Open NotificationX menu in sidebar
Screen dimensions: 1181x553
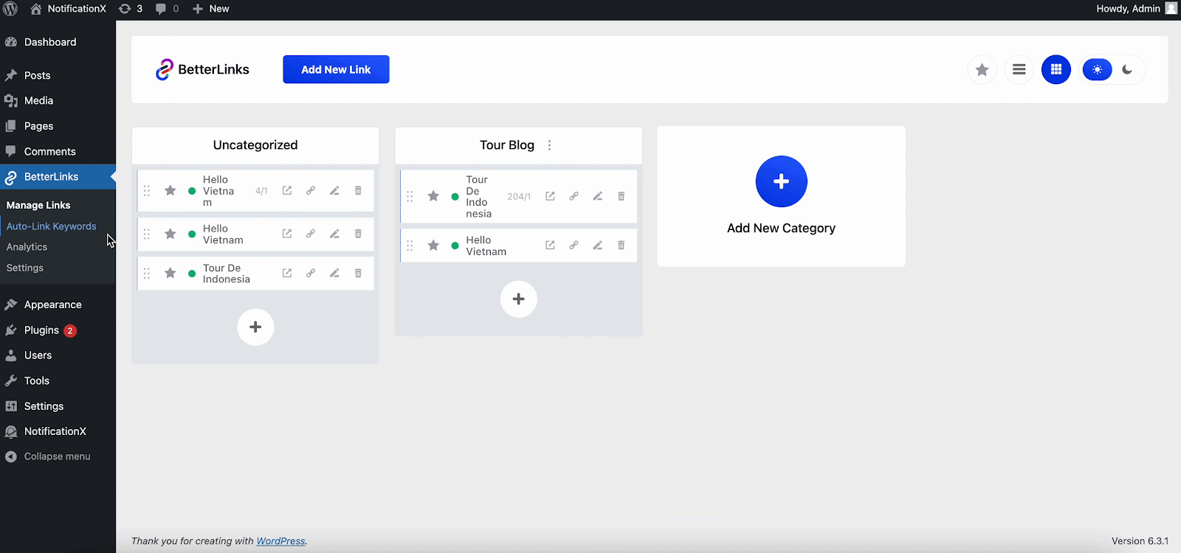tap(58, 431)
